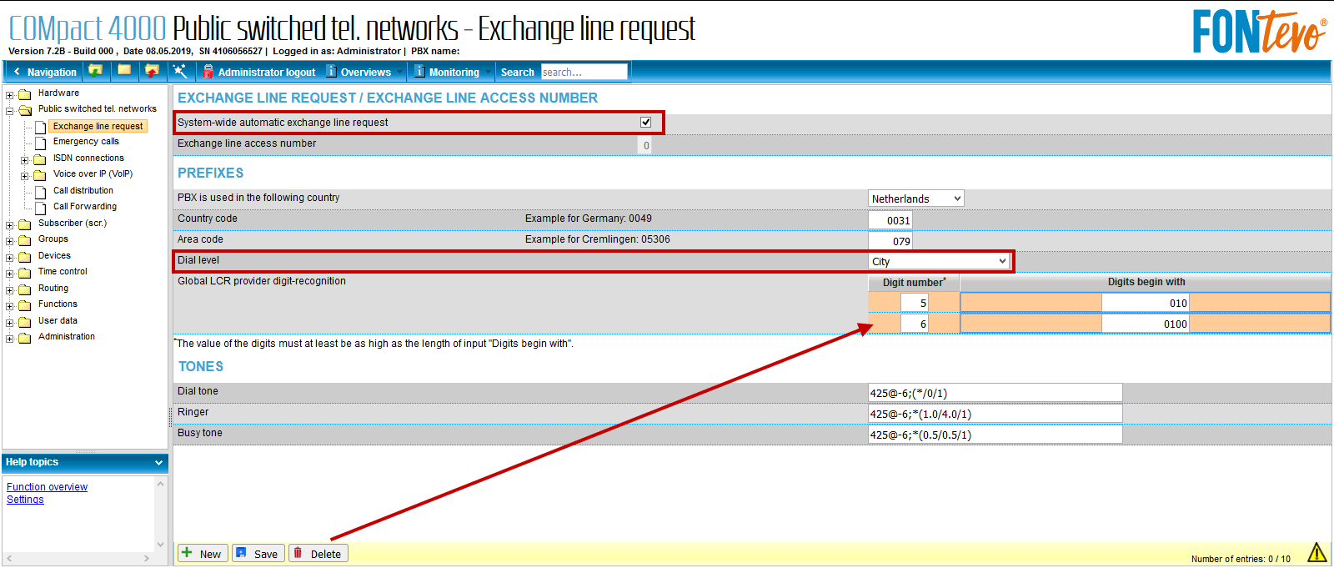Click the Busy tone input field

[x=995, y=435]
